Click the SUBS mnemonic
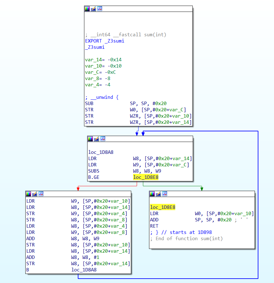 point(95,171)
